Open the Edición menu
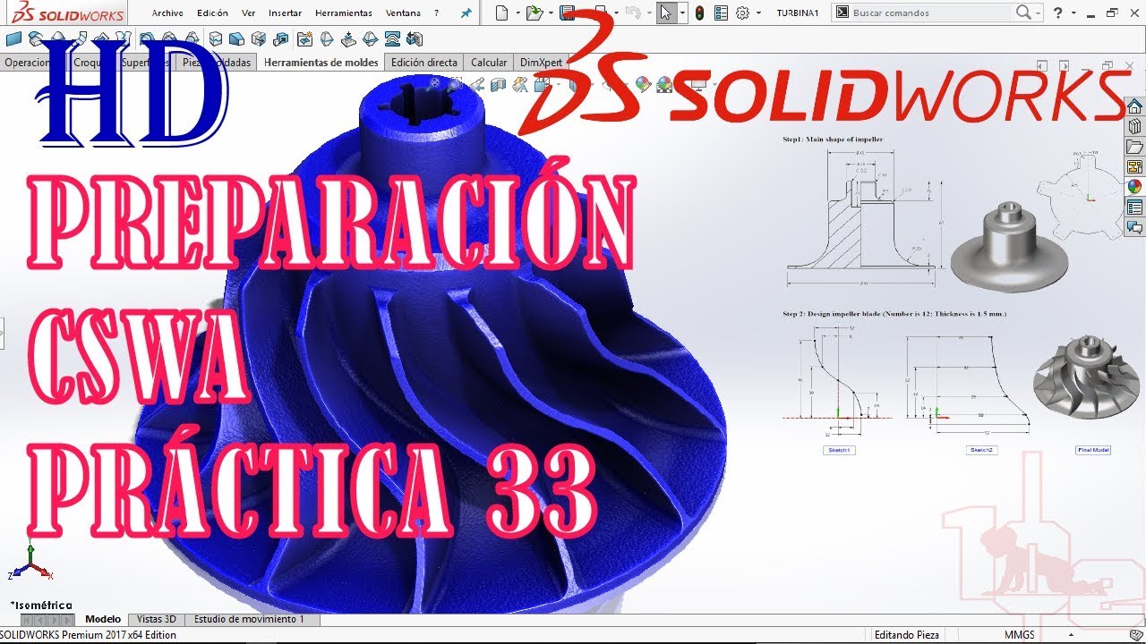 [212, 13]
